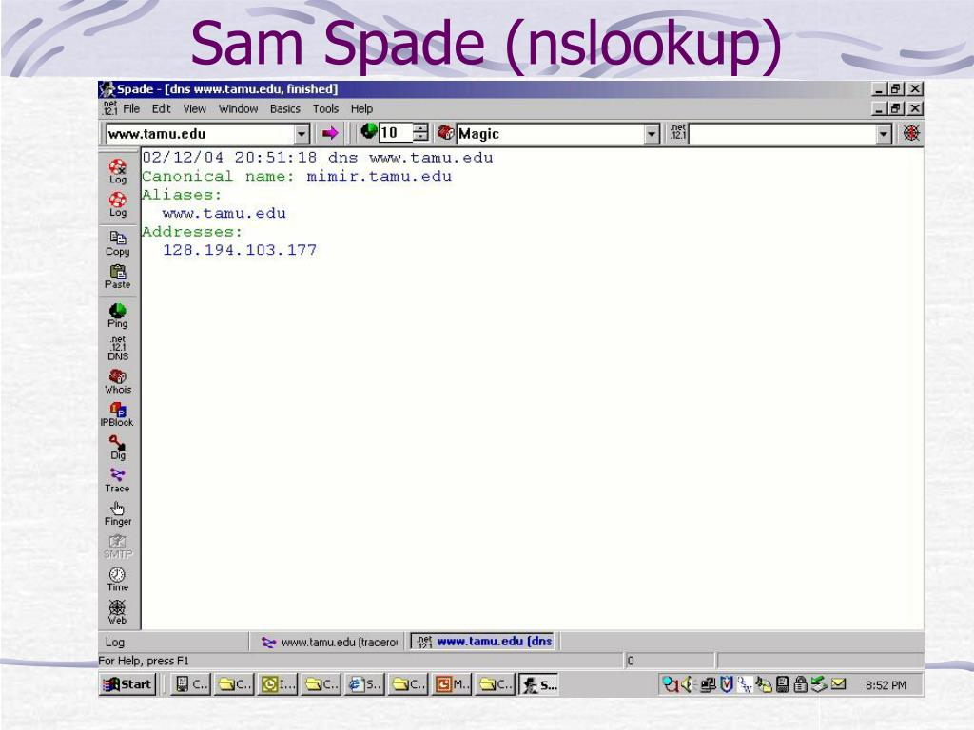Open the Edit menu
Image resolution: width=974 pixels, height=730 pixels.
coord(161,108)
